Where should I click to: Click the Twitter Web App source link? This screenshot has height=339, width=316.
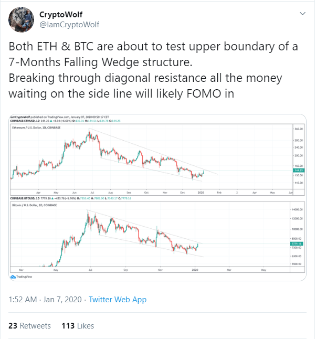(118, 300)
